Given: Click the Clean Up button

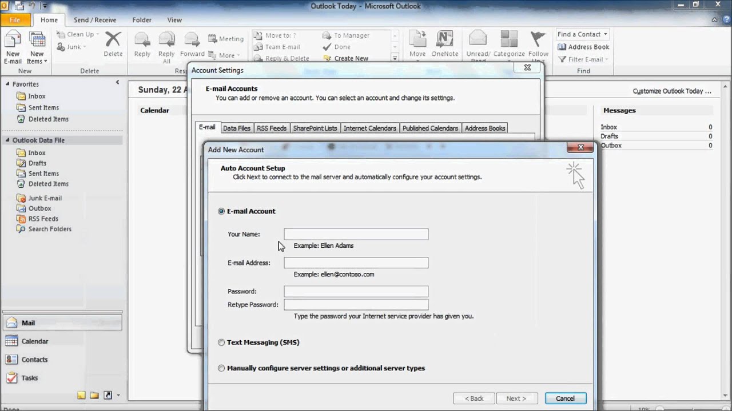Looking at the screenshot, I should 77,34.
